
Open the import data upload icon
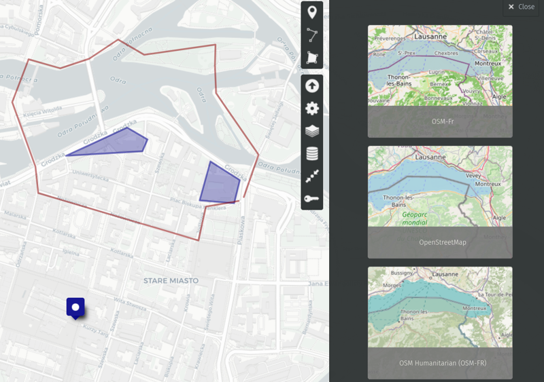[312, 86]
